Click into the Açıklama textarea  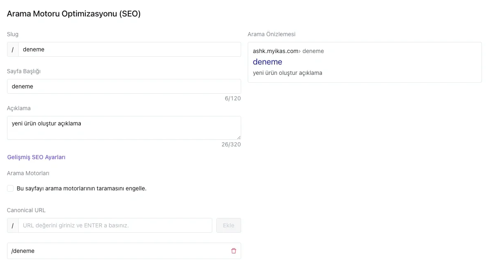[124, 128]
